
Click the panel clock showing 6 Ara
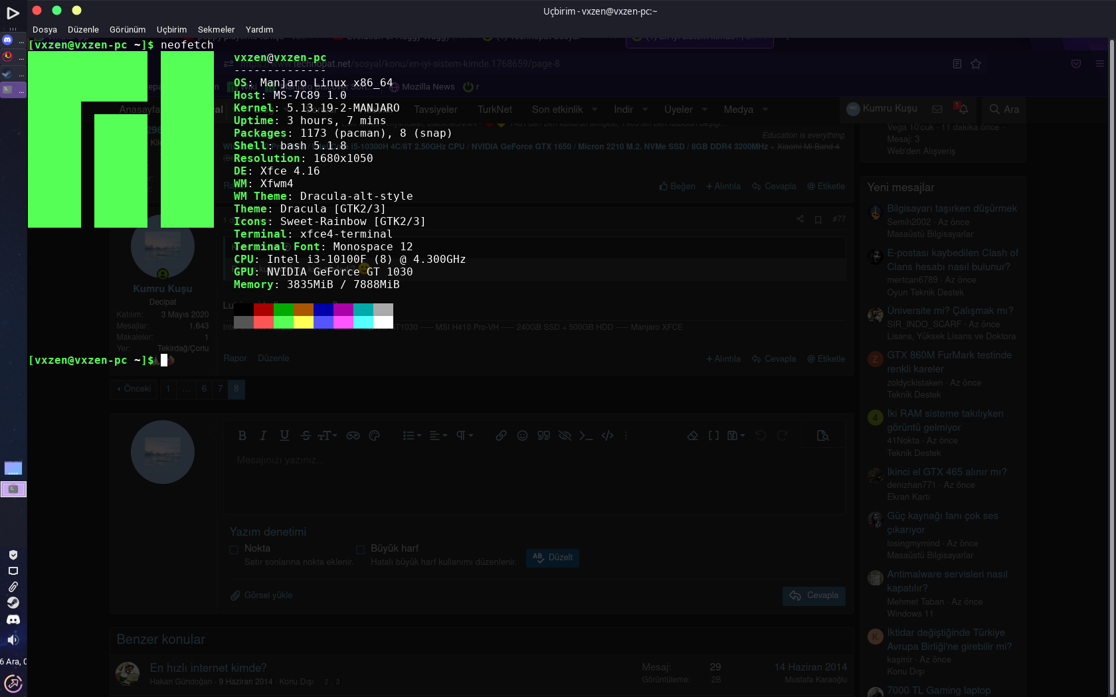tap(13, 661)
